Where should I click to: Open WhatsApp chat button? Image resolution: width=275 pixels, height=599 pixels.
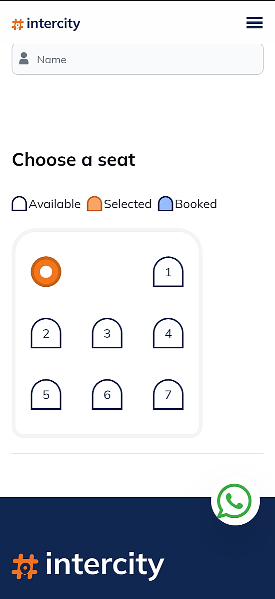(235, 501)
